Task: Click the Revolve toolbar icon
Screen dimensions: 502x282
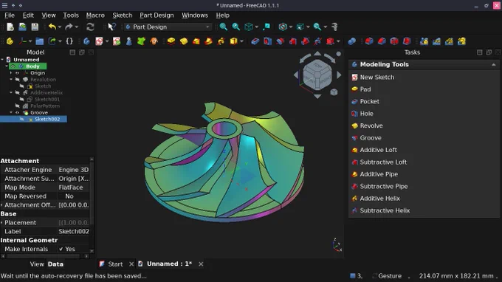Action: (184, 41)
